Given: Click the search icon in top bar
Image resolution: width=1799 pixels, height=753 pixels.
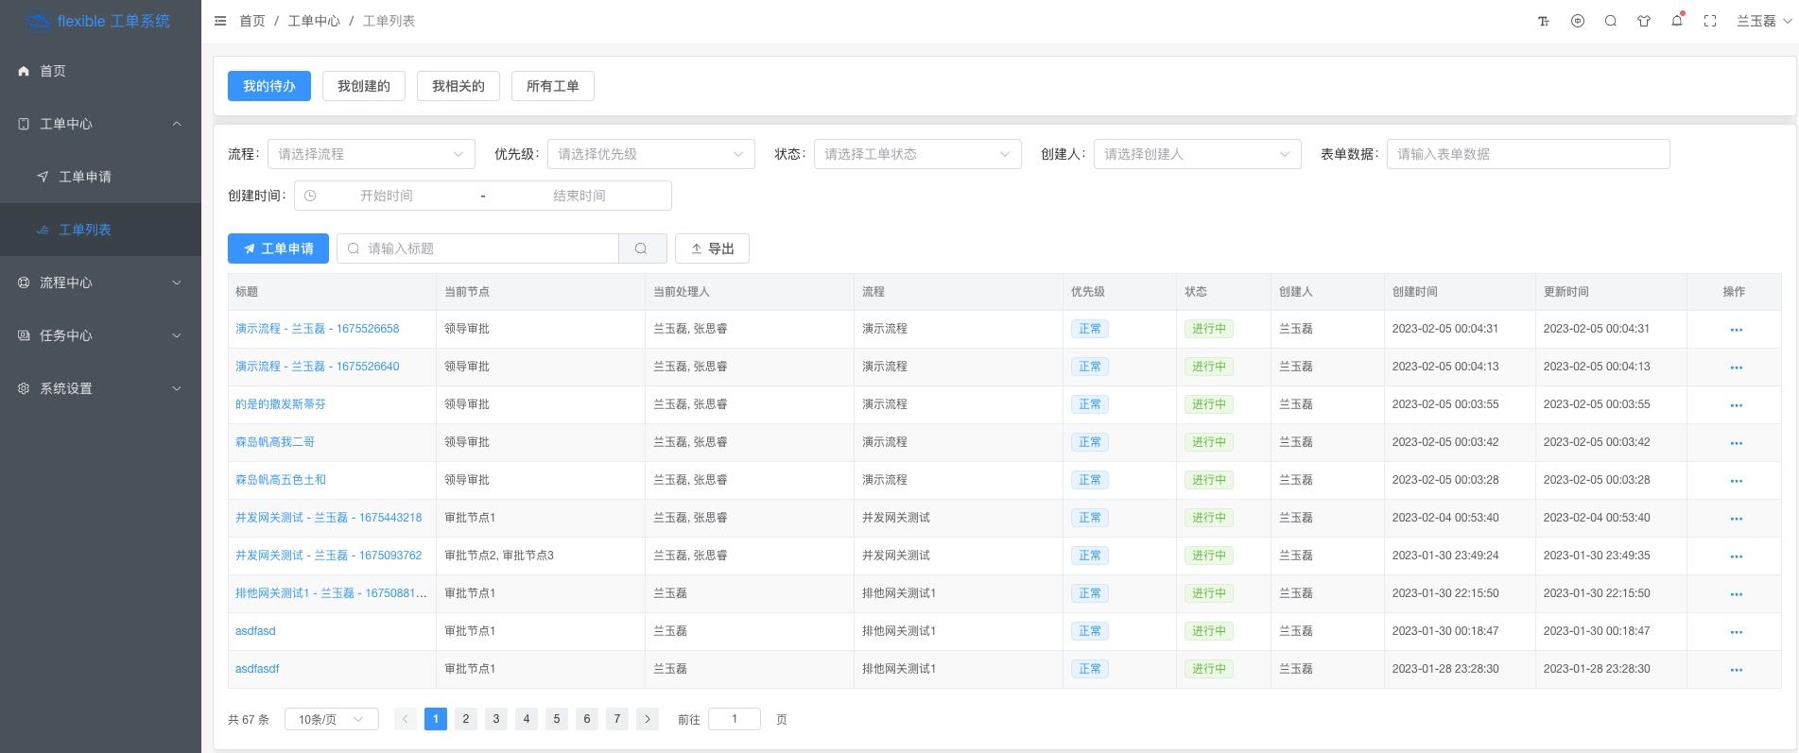Looking at the screenshot, I should 1611,21.
